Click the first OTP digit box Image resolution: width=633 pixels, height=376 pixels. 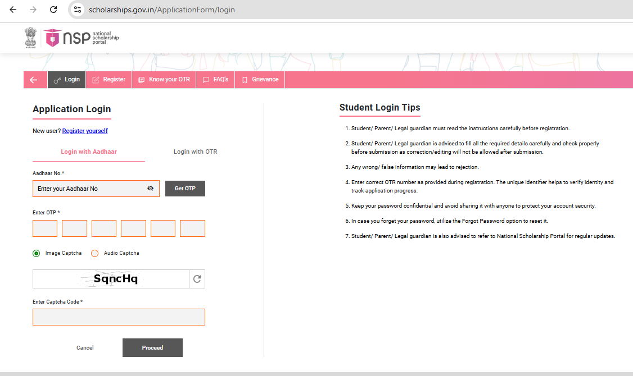pos(45,228)
